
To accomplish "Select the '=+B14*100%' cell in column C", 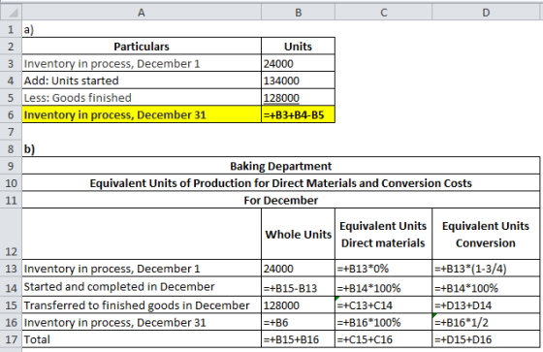I will [x=383, y=286].
